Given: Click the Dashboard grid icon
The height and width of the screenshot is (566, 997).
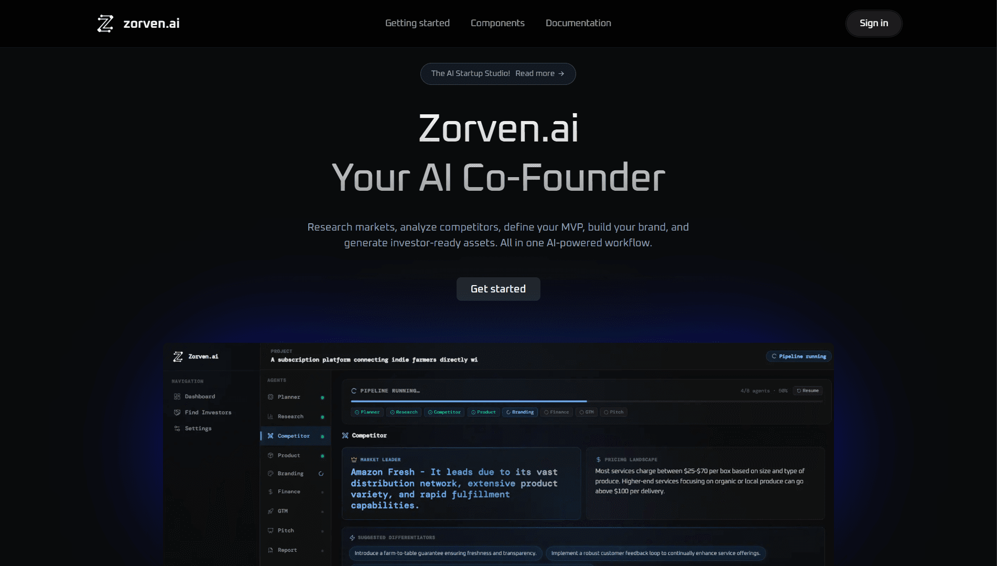Looking at the screenshot, I should coord(177,397).
